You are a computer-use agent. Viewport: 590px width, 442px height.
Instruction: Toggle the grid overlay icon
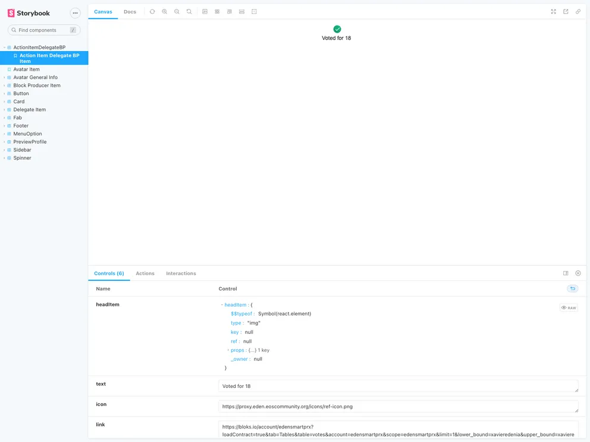(x=216, y=11)
